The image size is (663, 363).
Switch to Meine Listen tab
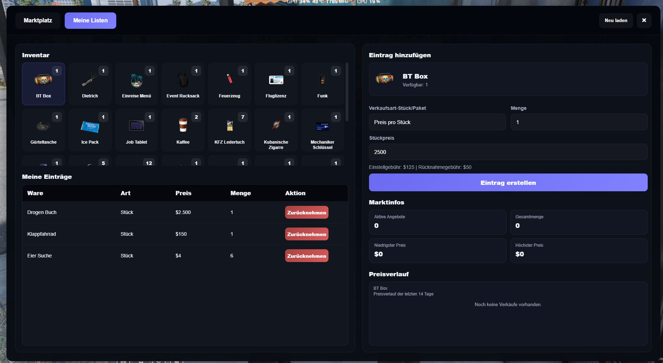point(90,21)
